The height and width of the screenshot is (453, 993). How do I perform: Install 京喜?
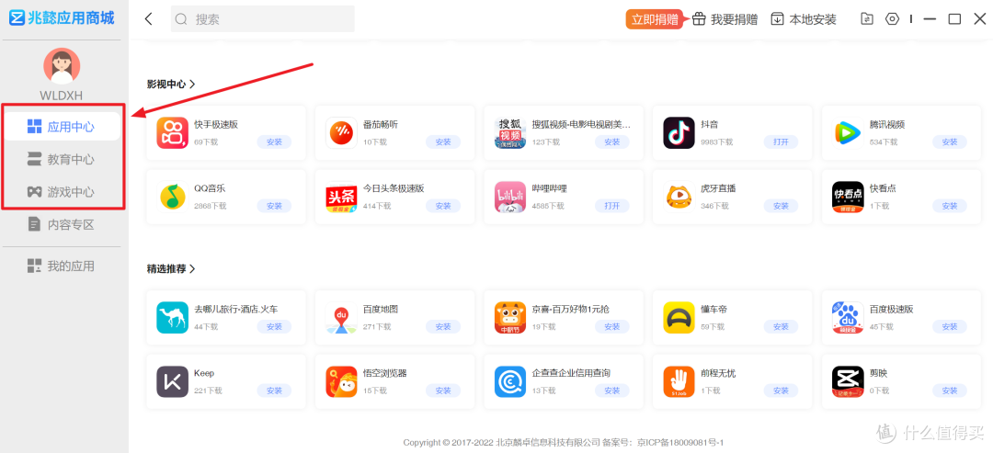click(611, 326)
